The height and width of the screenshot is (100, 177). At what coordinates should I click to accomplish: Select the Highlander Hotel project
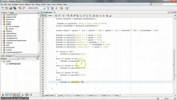tap(11, 36)
